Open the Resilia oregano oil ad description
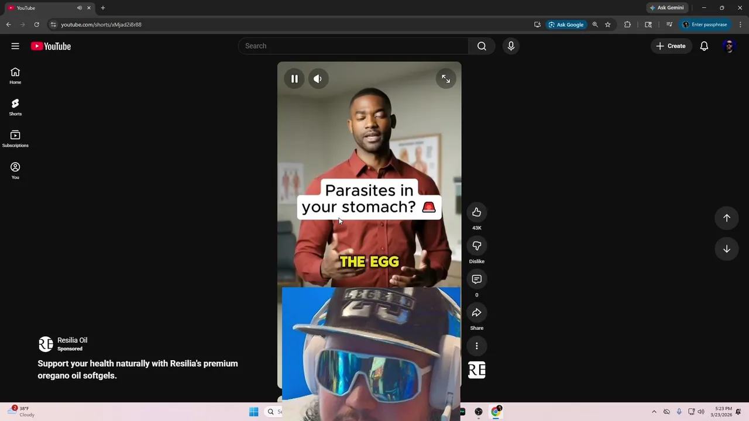Viewport: 749px width, 421px height. (x=138, y=370)
